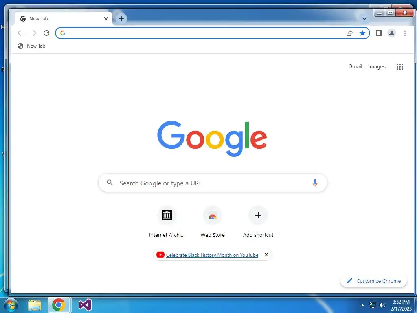Launch Visual Studio from taskbar
The width and height of the screenshot is (417, 313).
(x=85, y=305)
